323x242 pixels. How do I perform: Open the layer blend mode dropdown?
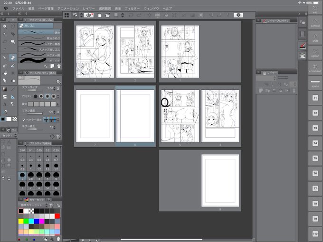(266, 78)
